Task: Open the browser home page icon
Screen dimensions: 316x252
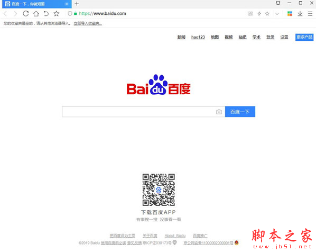Action: click(36, 14)
